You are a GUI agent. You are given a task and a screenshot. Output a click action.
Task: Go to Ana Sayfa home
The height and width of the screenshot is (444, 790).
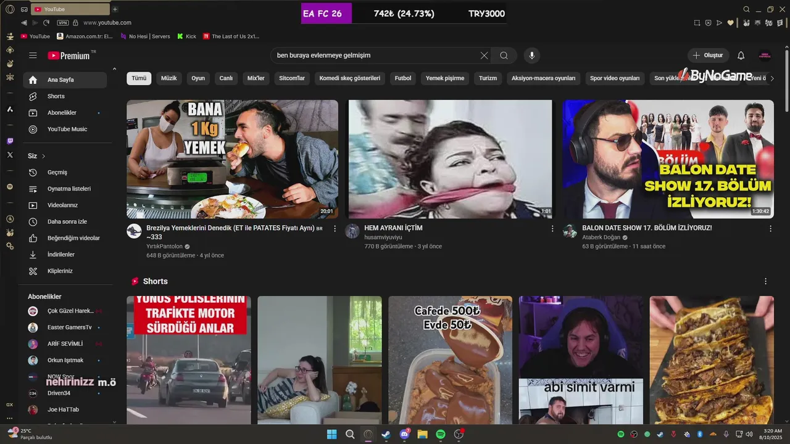tap(65, 80)
